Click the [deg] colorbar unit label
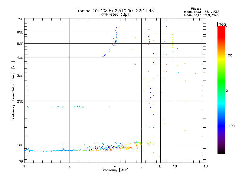The width and height of the screenshot is (242, 181). tap(222, 24)
